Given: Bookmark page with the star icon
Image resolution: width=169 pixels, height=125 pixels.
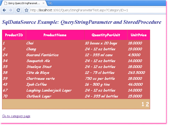Looking at the screenshot, I should pos(26,10).
